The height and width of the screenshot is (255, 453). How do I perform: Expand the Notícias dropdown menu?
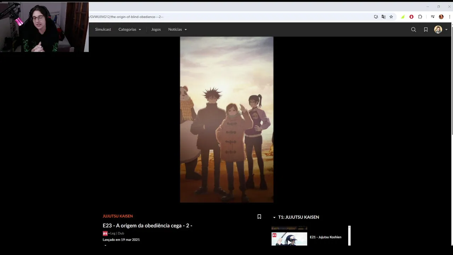(x=177, y=29)
